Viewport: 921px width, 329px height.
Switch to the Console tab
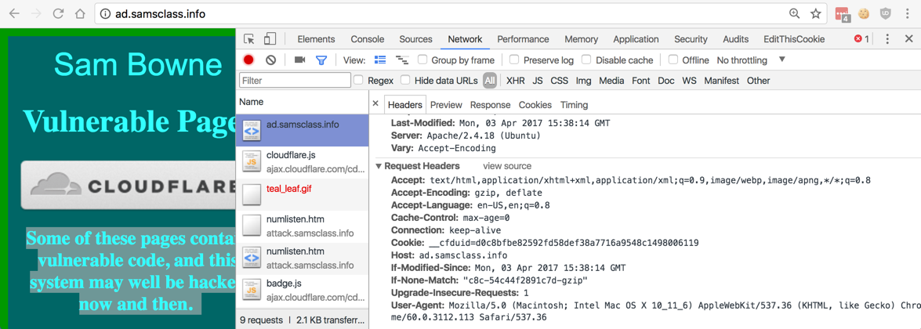[x=367, y=39]
